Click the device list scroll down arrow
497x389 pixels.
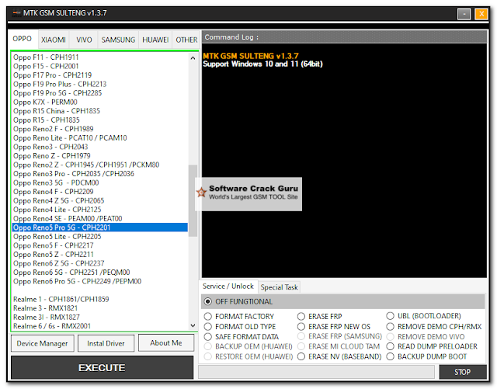click(193, 325)
